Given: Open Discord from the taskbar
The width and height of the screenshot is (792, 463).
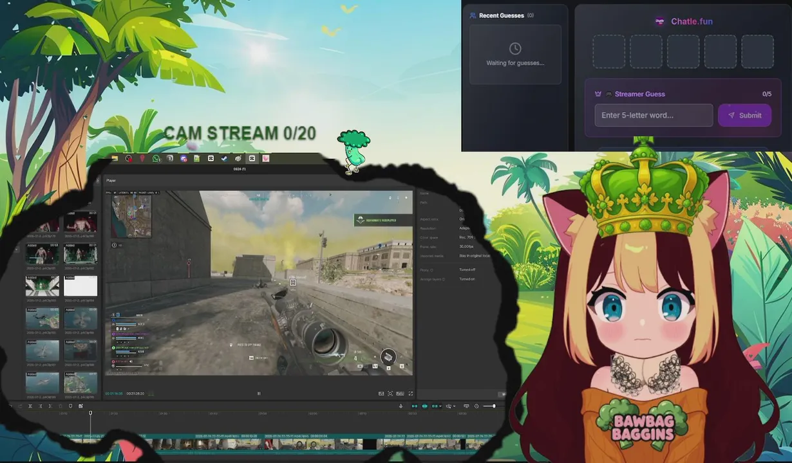Looking at the screenshot, I should (x=184, y=158).
